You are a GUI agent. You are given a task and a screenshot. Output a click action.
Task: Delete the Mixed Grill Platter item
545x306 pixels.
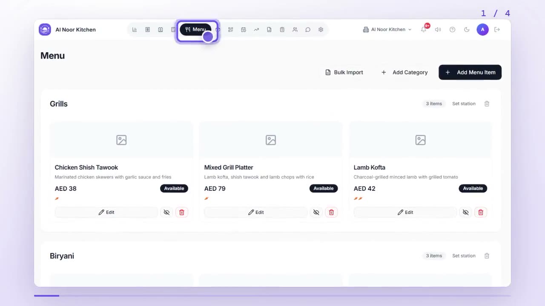click(331, 212)
